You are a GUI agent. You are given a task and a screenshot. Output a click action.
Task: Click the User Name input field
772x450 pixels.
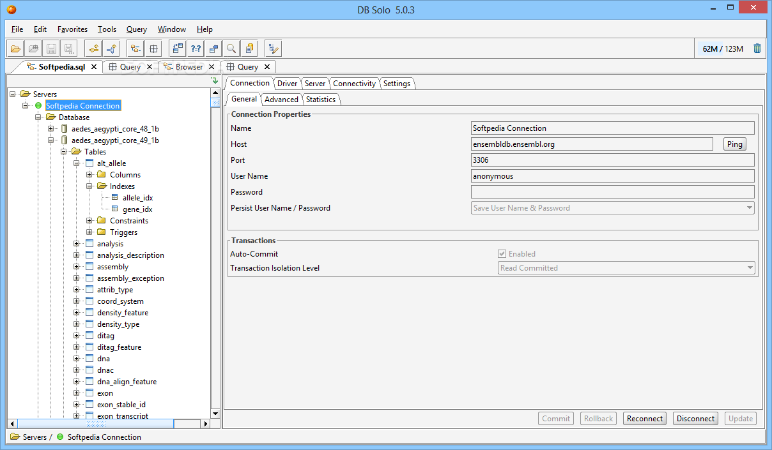click(x=613, y=176)
